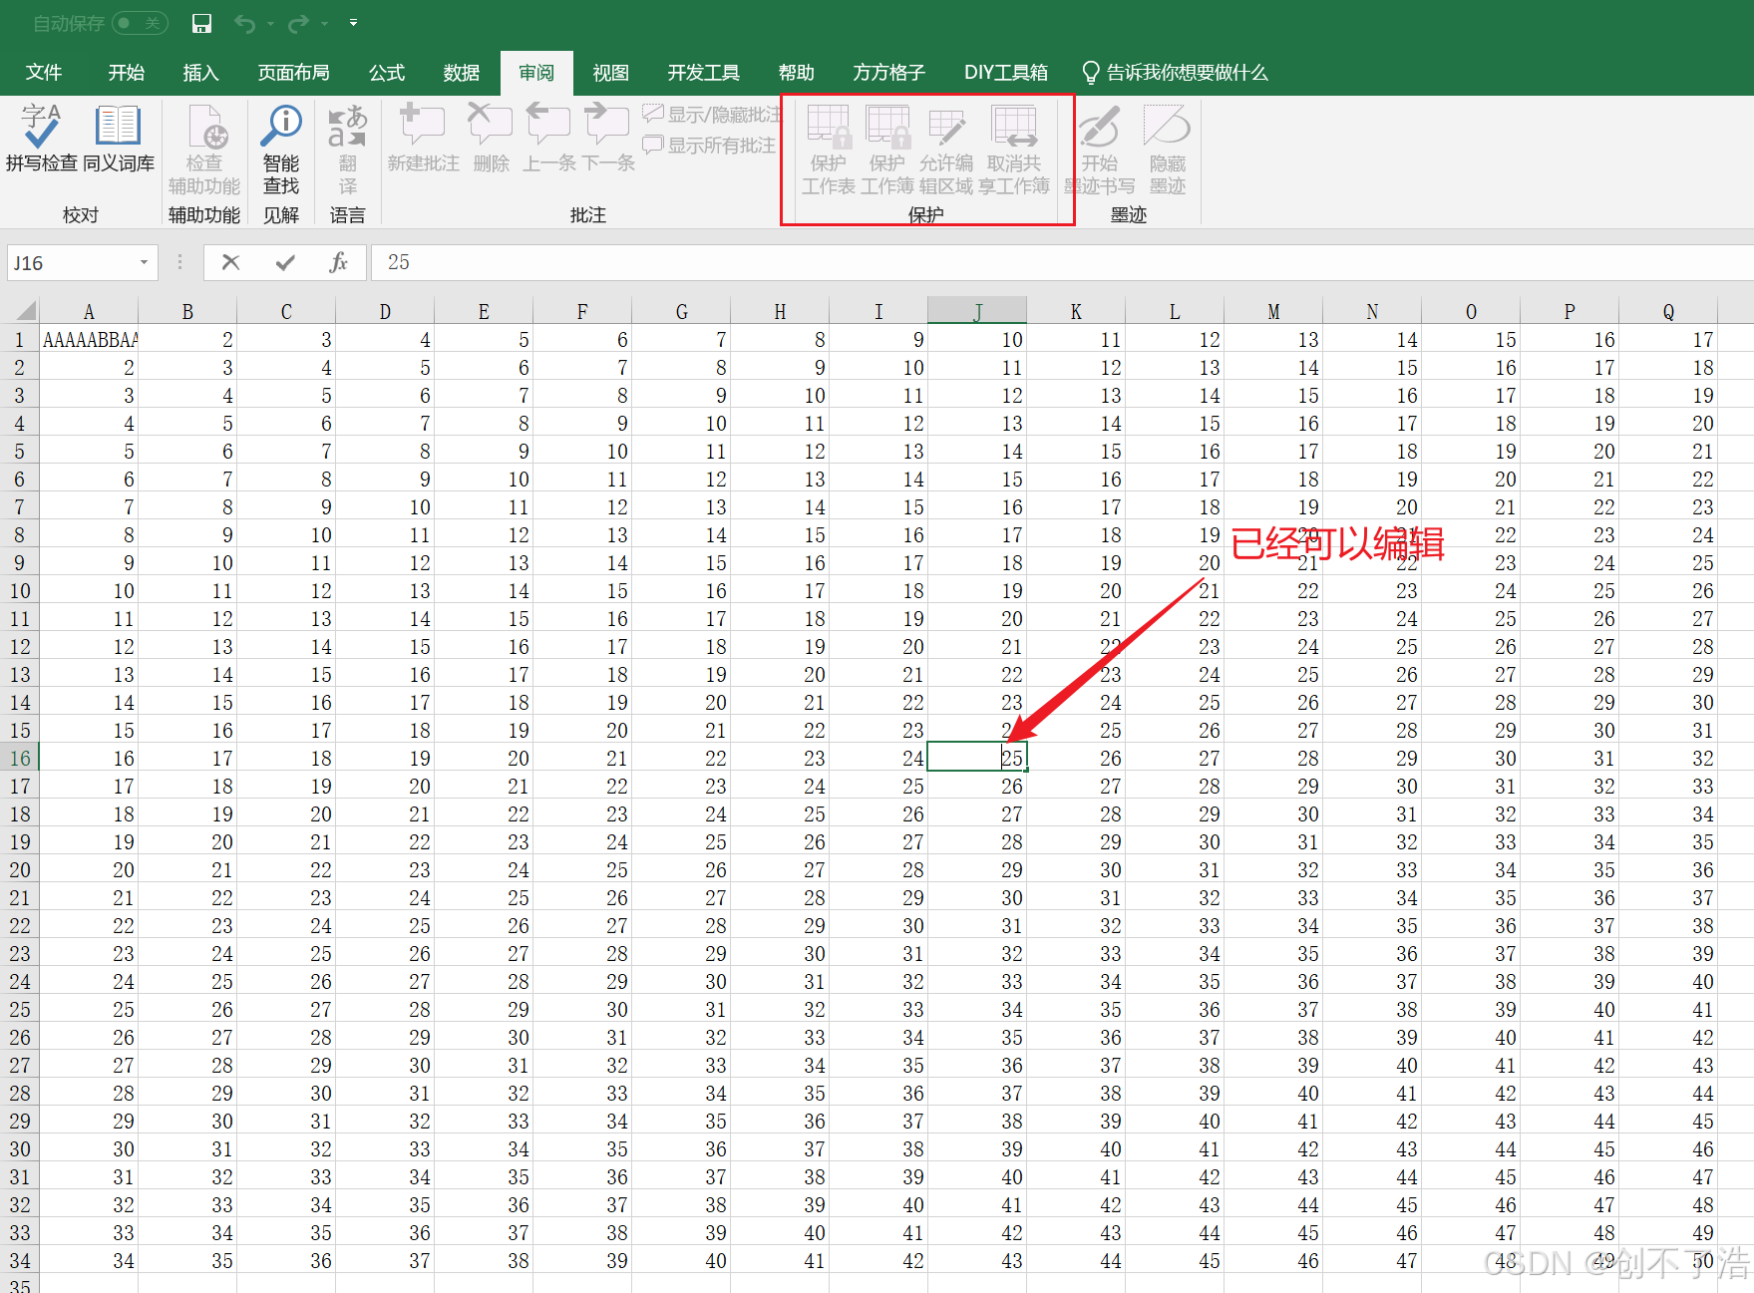The height and width of the screenshot is (1293, 1754).
Task: Click the 告诉我你想要做什么 search box
Action: [x=1175, y=73]
